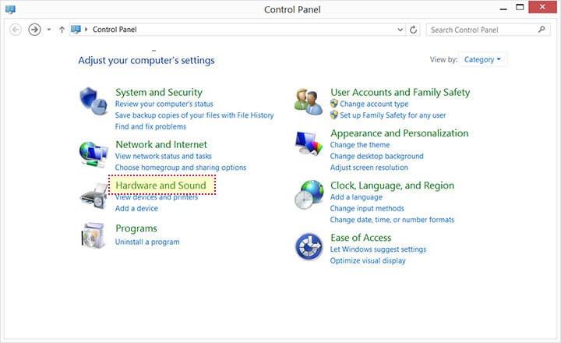Click the Ease of Access icon
The height and width of the screenshot is (343, 561).
[x=309, y=247]
